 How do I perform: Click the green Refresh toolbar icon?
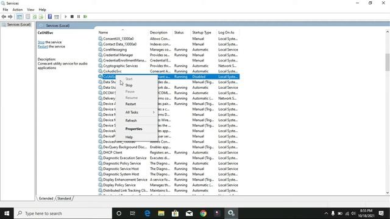[x=35, y=16]
